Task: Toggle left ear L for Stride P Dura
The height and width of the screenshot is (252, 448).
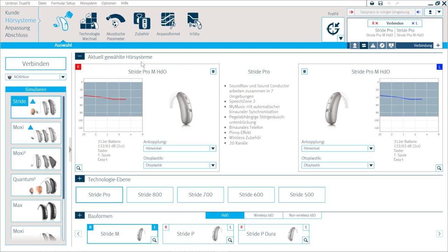Action: tap(306, 227)
